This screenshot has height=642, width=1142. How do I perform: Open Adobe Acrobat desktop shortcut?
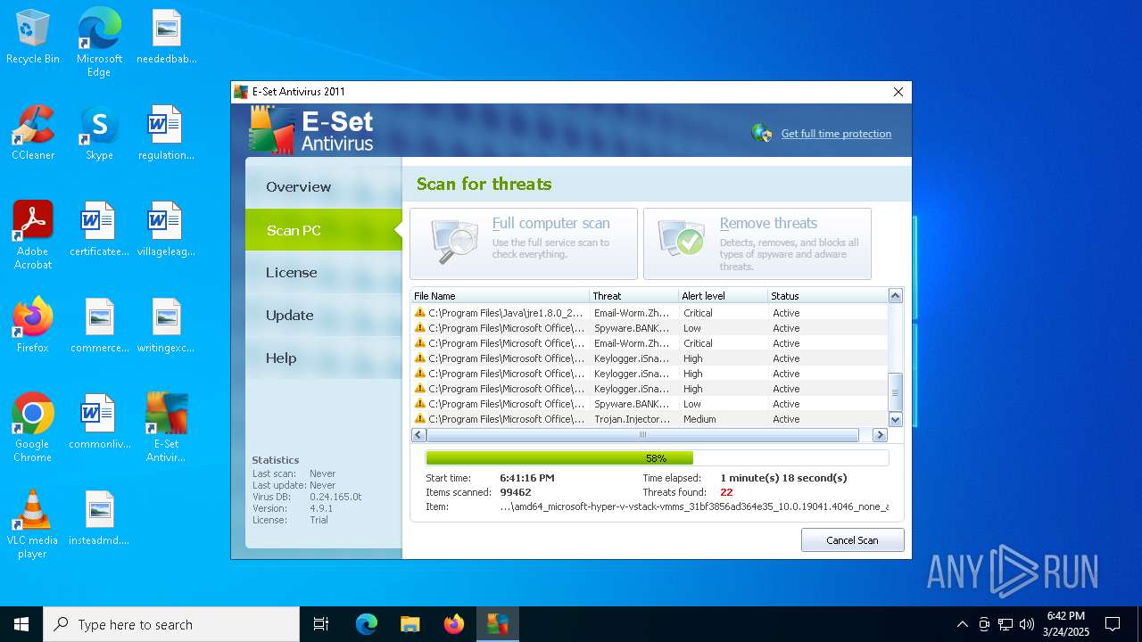tap(33, 235)
